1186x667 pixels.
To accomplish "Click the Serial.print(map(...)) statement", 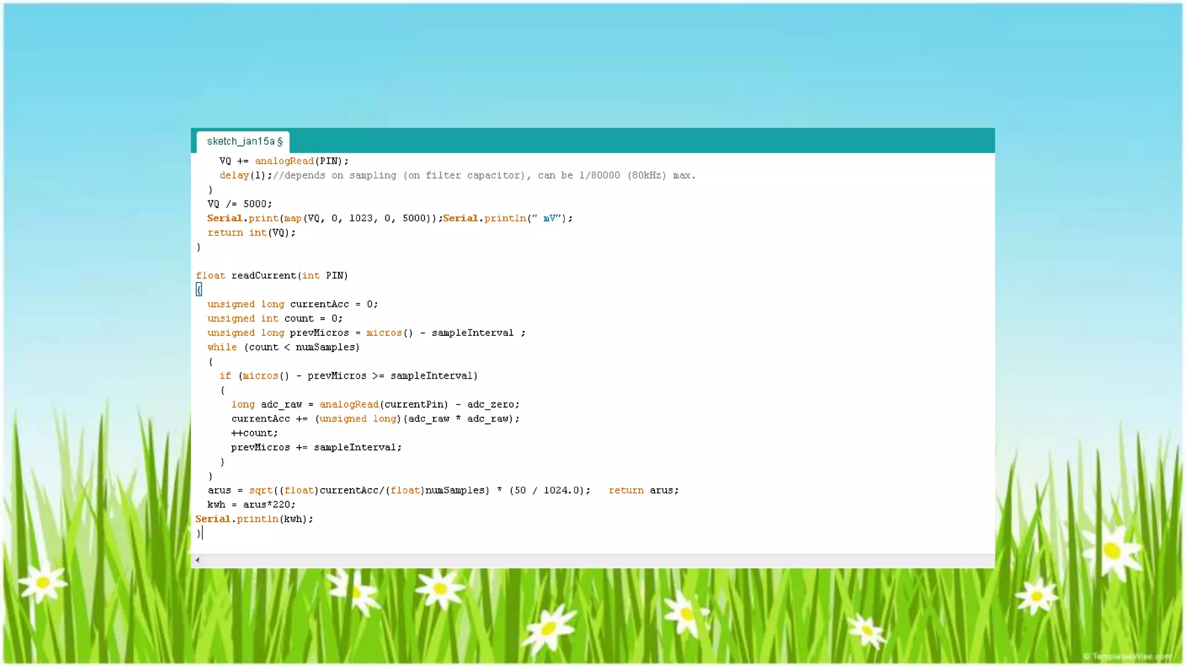I will coord(324,218).
